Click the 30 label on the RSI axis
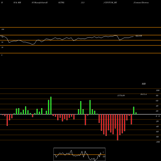 [x=2, y=47]
